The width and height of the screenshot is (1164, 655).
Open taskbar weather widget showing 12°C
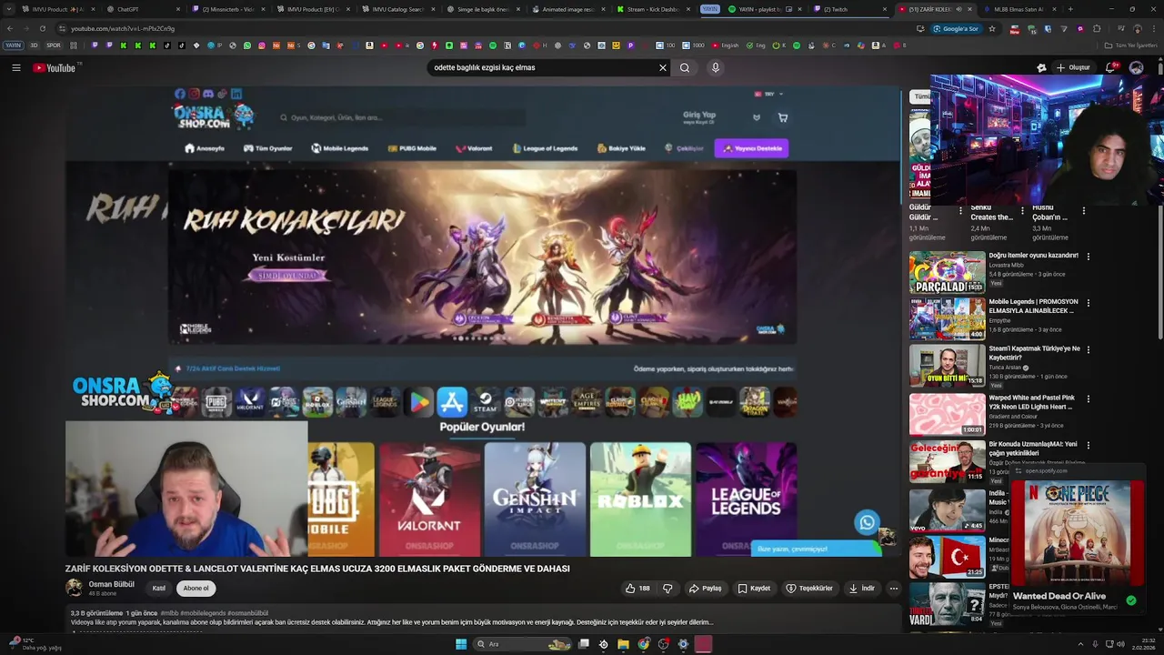pyautogui.click(x=35, y=644)
